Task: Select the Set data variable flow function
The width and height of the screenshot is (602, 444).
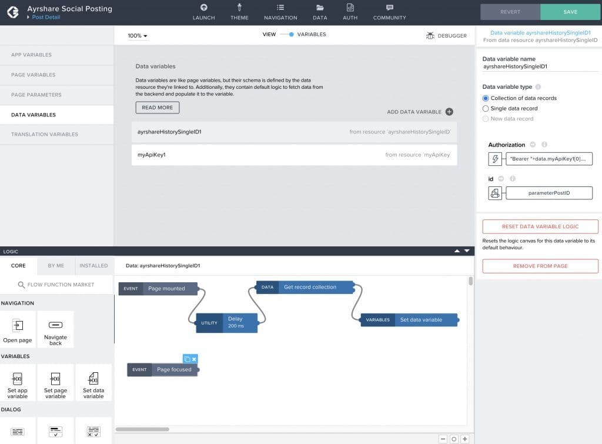Action: coord(93,383)
